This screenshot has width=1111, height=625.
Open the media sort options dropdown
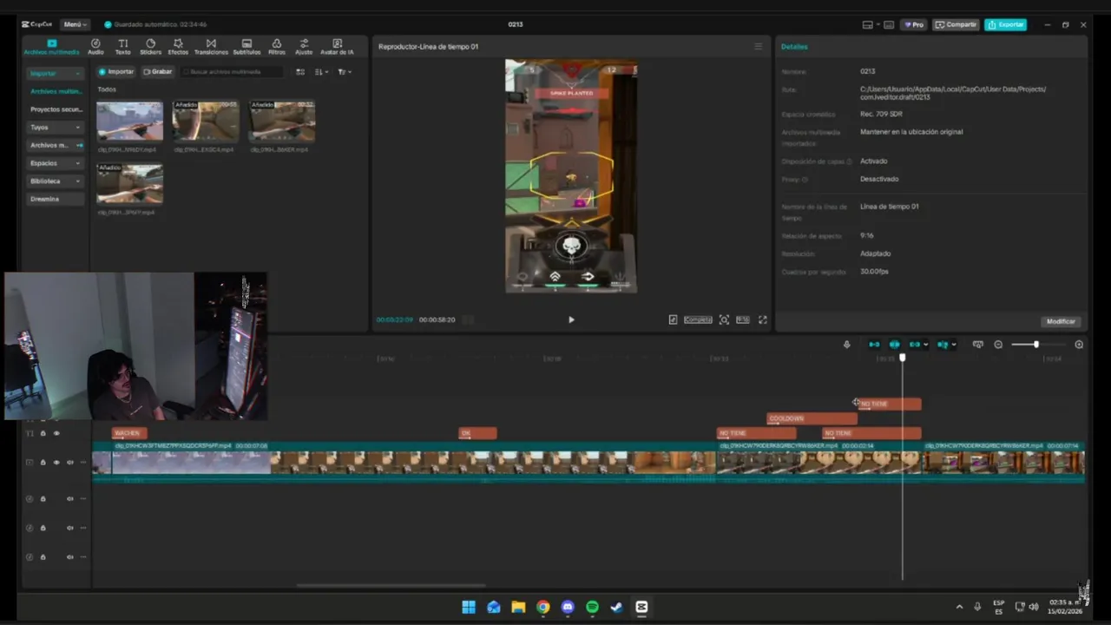click(x=321, y=72)
